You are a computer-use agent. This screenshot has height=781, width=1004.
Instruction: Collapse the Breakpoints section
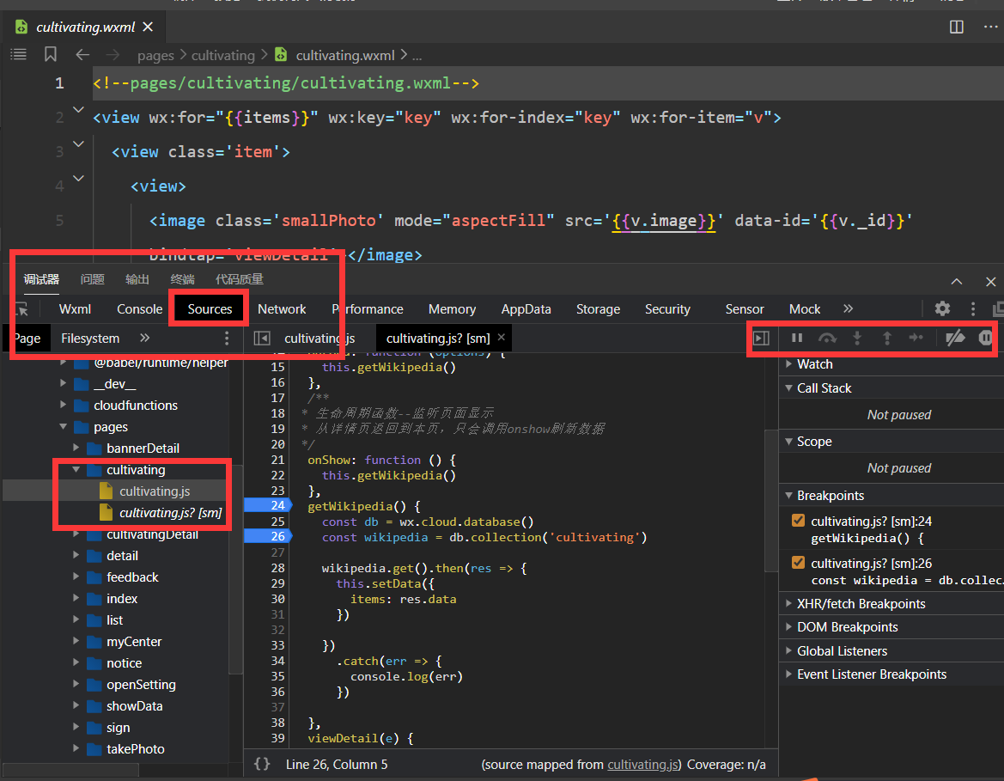[788, 495]
